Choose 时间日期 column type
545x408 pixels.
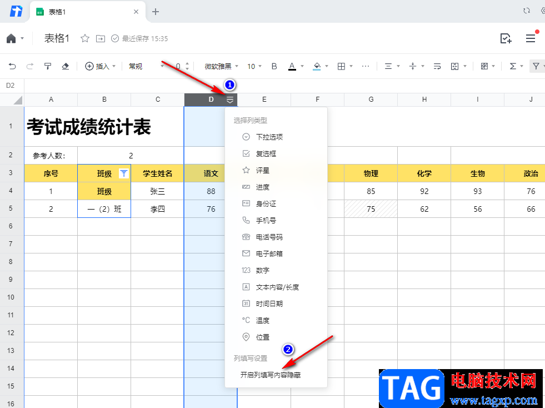pos(276,303)
